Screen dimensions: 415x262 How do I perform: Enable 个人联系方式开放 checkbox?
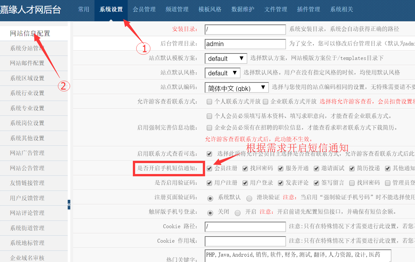(210, 102)
